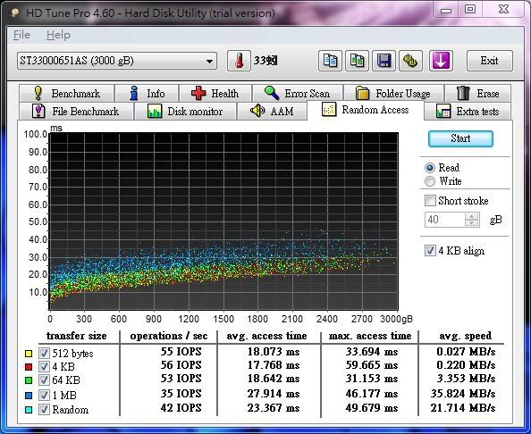Viewport: 531px width, 434px height.
Task: Click the Error Scan magnifier icon
Action: [272, 93]
